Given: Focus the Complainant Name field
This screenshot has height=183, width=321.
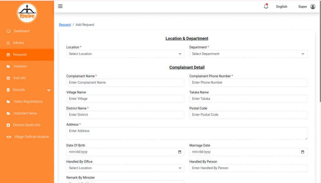Looking at the screenshot, I should click(125, 83).
